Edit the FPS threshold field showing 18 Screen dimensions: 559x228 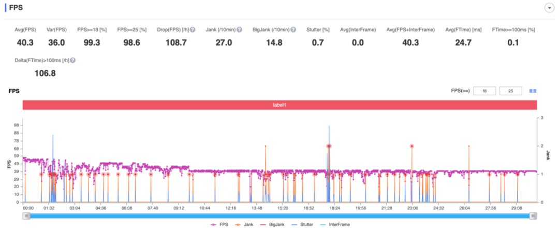[484, 91]
